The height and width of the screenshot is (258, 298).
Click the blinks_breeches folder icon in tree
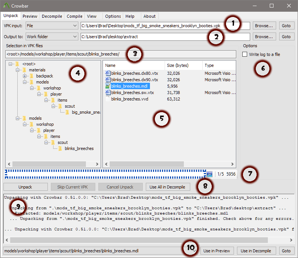[60, 148]
